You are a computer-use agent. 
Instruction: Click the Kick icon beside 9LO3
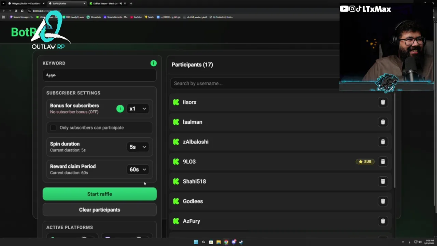176,162
